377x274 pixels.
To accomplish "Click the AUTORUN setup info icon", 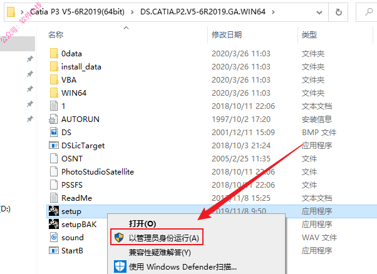I will point(53,119).
